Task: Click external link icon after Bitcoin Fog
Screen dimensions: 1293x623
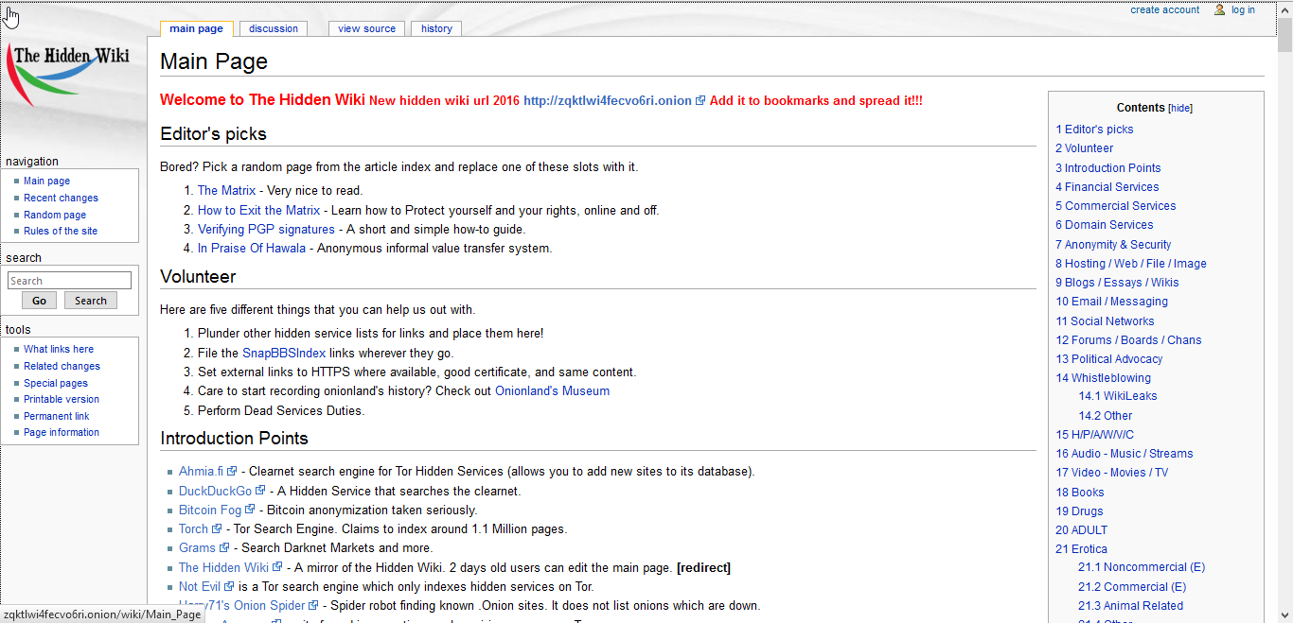Action: (x=250, y=510)
